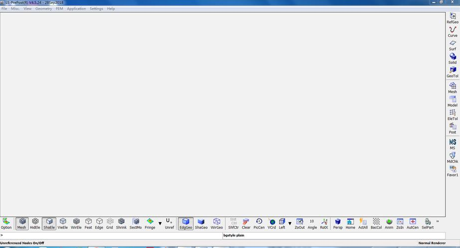
Task: Toggle Shrink element display
Action: (121, 224)
